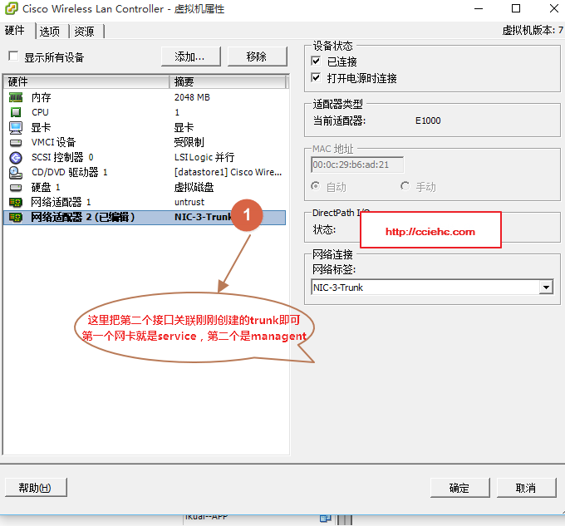
Task: Maximize the 虚拟机属性 window
Action: pos(516,8)
